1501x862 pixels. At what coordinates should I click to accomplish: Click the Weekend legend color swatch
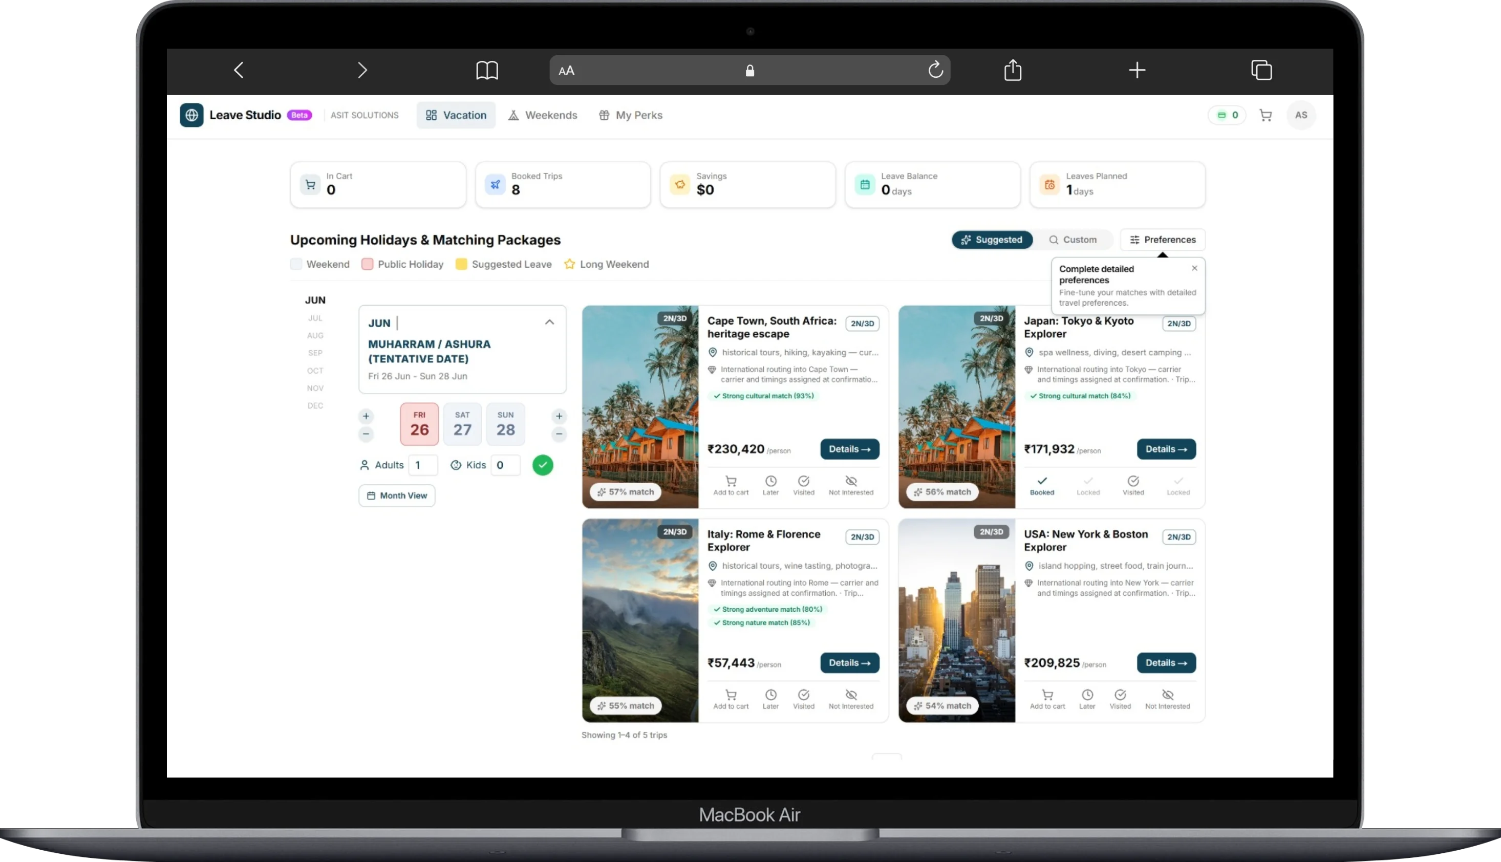pos(296,264)
